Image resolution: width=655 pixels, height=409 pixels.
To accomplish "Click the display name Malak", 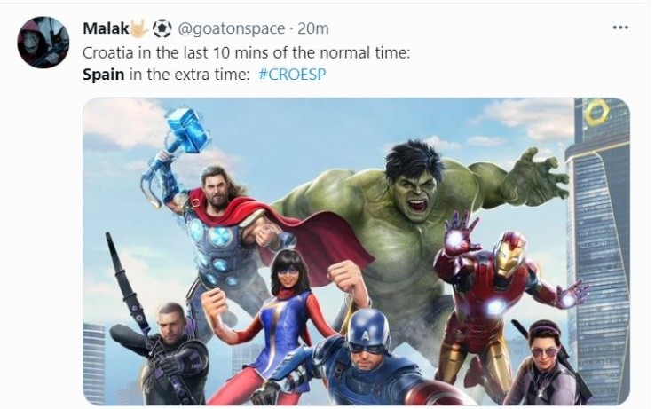I will tap(107, 28).
